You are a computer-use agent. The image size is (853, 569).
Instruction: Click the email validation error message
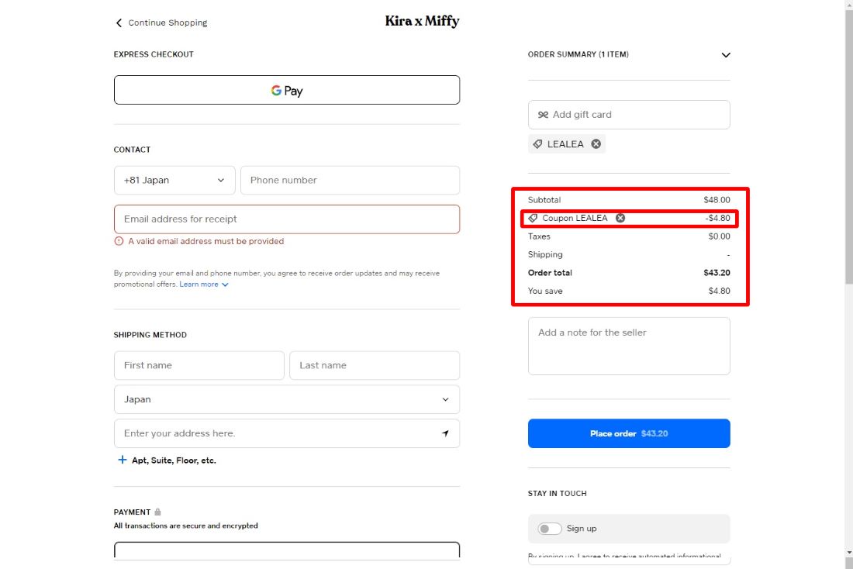click(206, 241)
